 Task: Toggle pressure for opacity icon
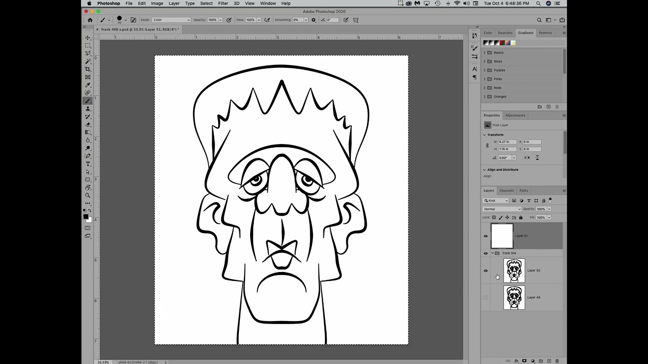coord(229,20)
